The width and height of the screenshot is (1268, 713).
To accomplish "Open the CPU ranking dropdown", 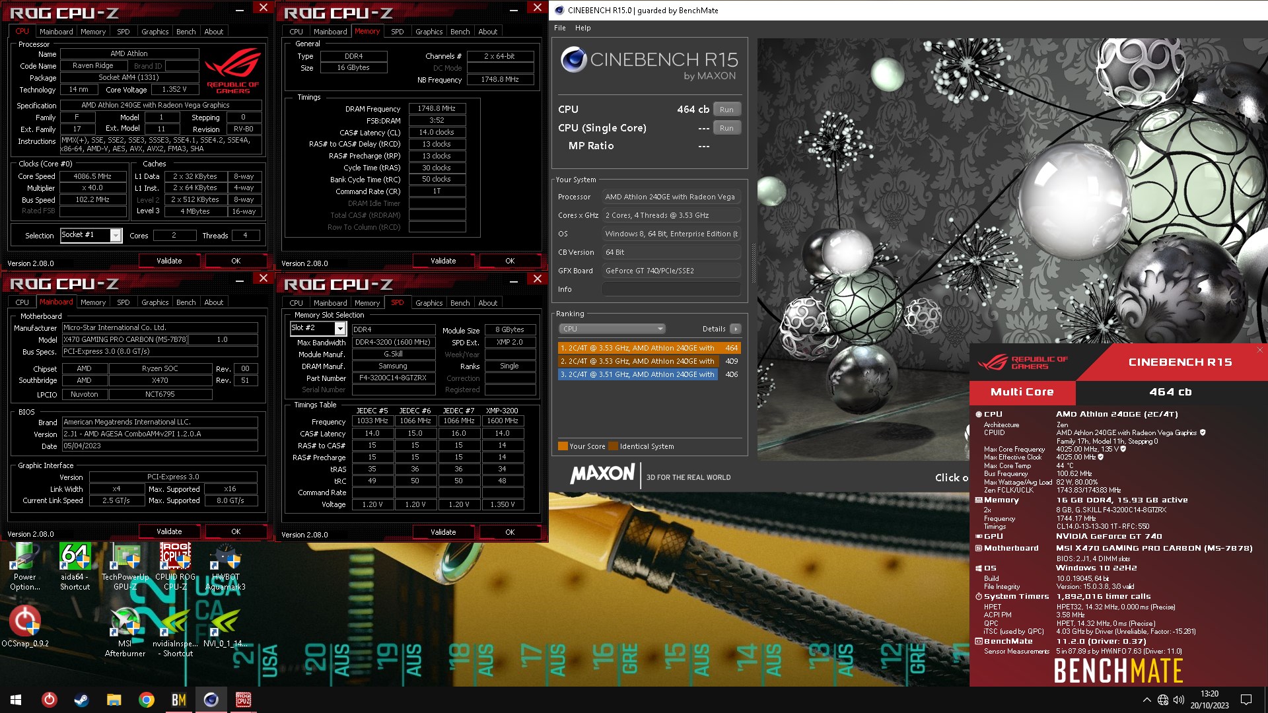I will click(x=612, y=329).
